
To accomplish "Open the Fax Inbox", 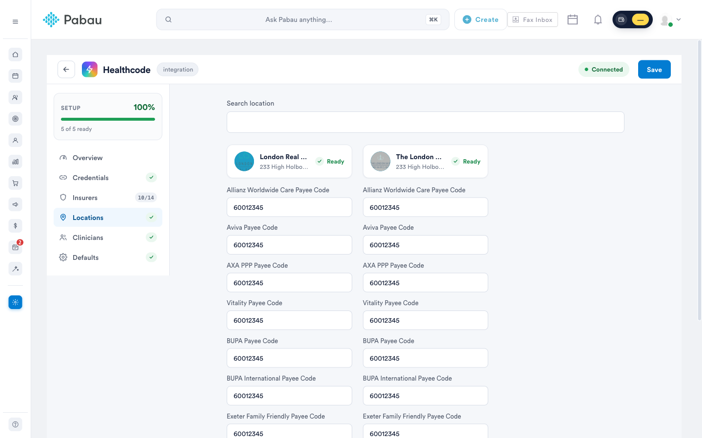I will click(532, 19).
